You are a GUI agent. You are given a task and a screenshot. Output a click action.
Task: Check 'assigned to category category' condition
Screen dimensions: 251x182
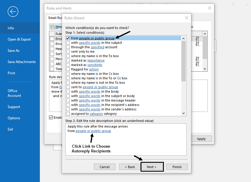pyautogui.click(x=68, y=114)
